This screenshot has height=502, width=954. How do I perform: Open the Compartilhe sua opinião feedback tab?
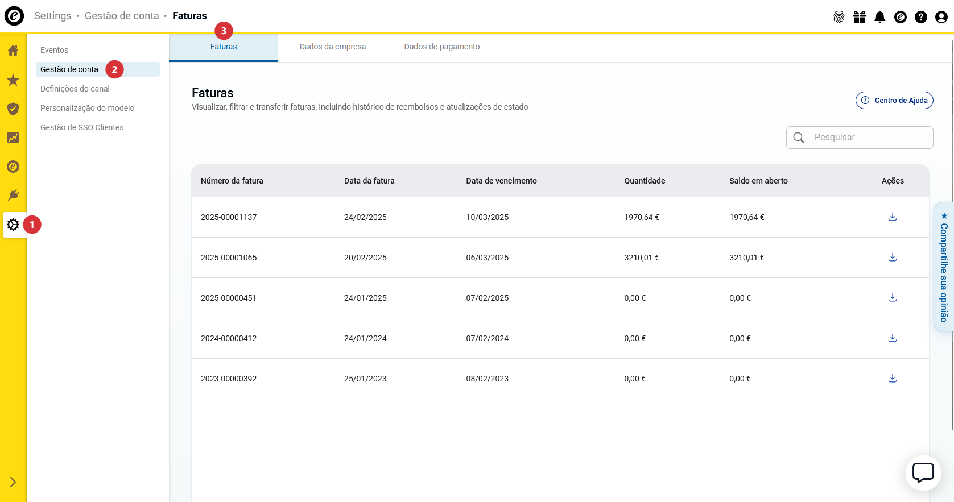(x=943, y=267)
